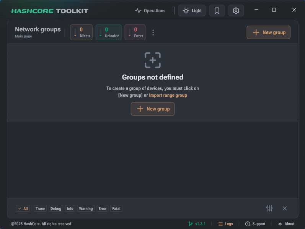305x229 pixels.
Task: Click the Import range group link
Action: 168,95
